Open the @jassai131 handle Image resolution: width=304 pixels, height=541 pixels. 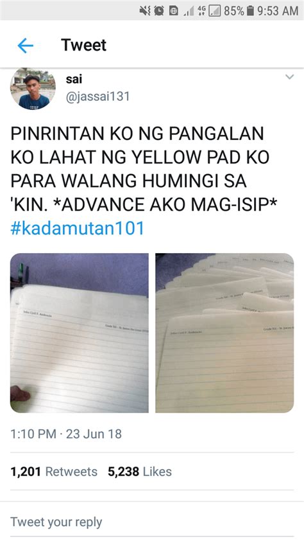tap(97, 96)
